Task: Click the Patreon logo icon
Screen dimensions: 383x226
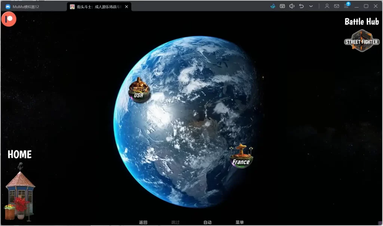Action: 9,19
